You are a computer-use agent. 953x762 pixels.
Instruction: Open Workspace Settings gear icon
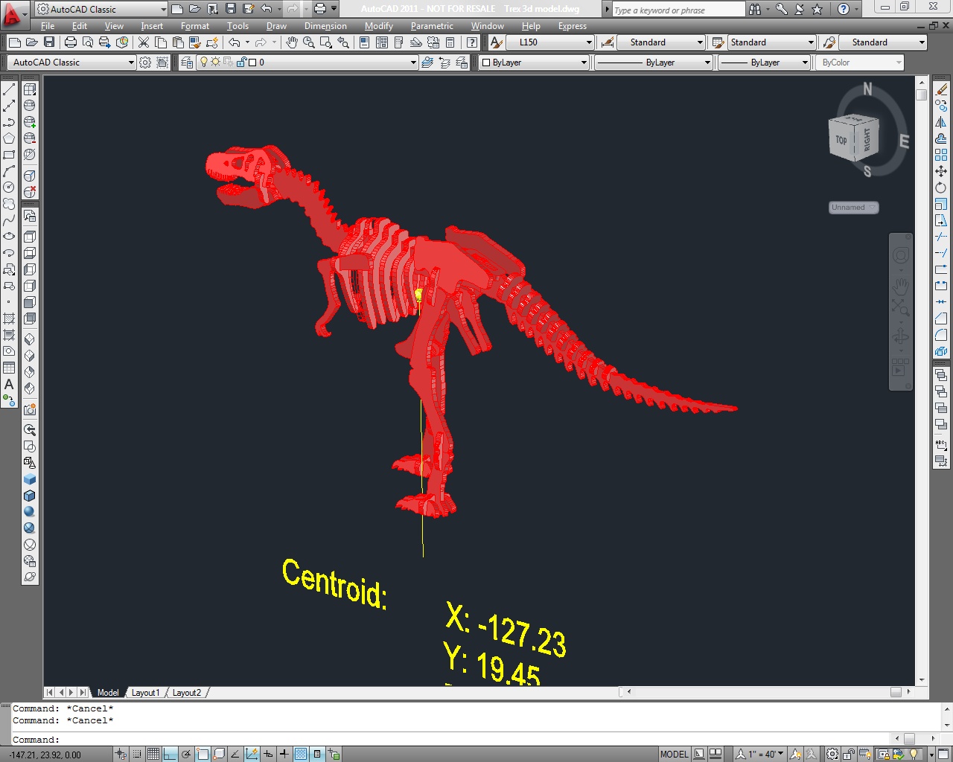[x=145, y=63]
